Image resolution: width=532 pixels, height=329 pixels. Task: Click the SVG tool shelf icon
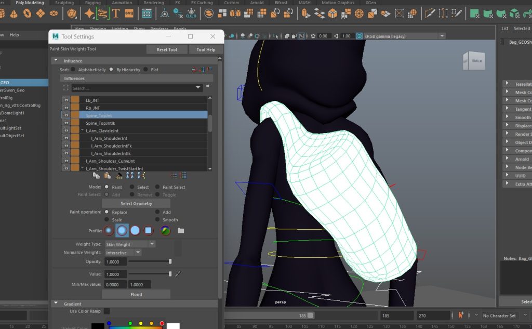[x=129, y=14]
